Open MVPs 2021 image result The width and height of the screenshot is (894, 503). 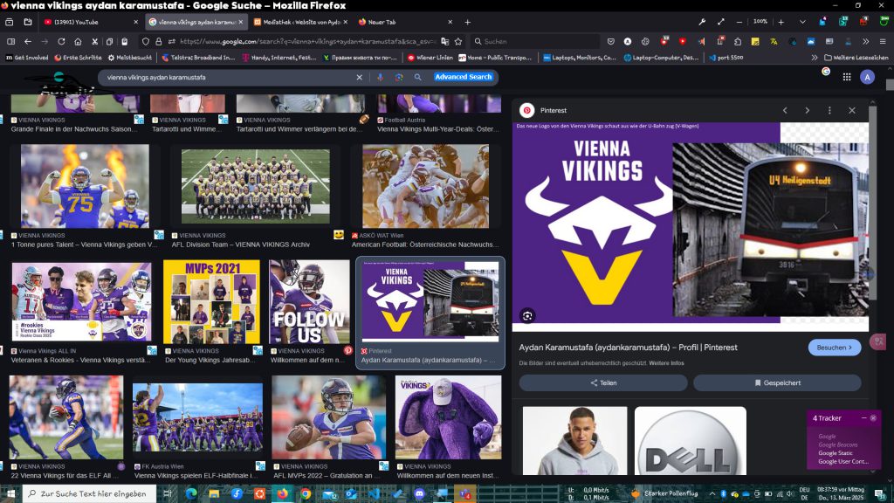211,301
